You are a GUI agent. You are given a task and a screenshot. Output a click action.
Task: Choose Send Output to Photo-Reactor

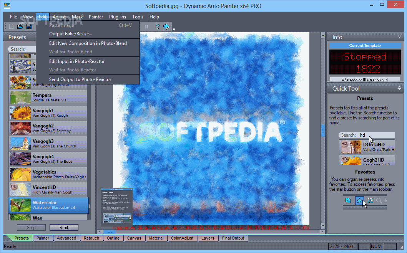coord(88,79)
